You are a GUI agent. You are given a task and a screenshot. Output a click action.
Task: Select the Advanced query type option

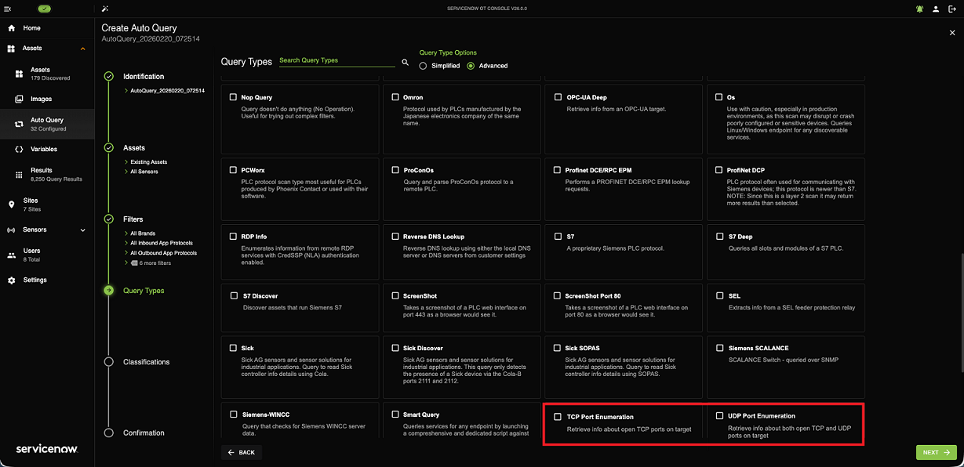point(471,66)
